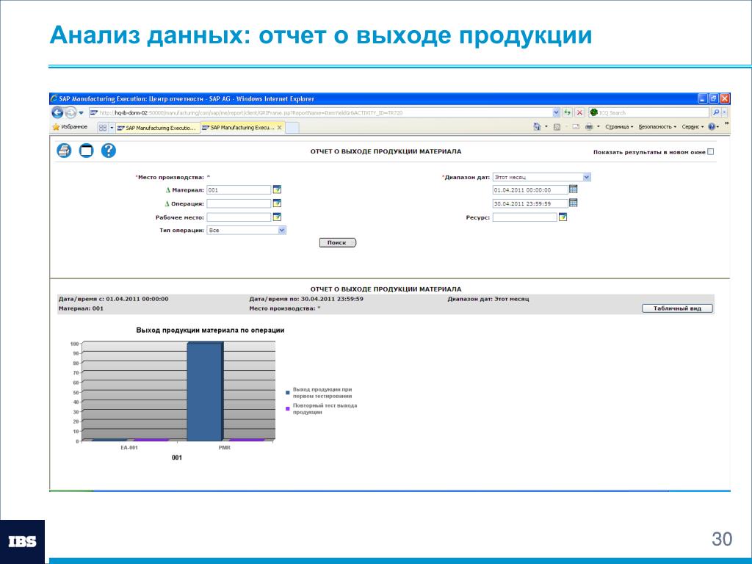Open the recent pages dropdown arrow
Image resolution: width=752 pixels, height=564 pixels.
(x=81, y=112)
